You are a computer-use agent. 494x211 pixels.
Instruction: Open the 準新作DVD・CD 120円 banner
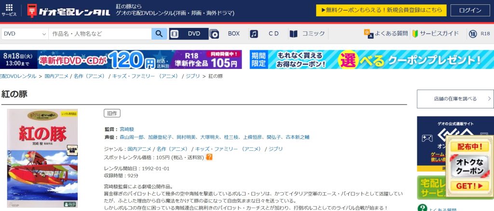pos(121,59)
